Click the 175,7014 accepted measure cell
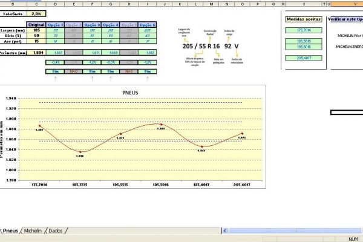The height and width of the screenshot is (242, 363). (303, 30)
